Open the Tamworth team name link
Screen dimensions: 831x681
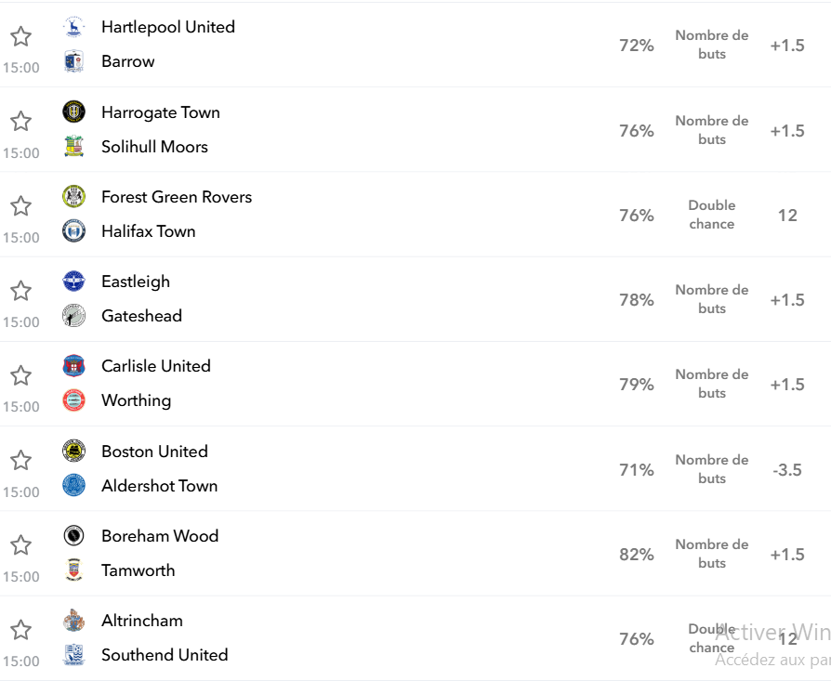138,570
